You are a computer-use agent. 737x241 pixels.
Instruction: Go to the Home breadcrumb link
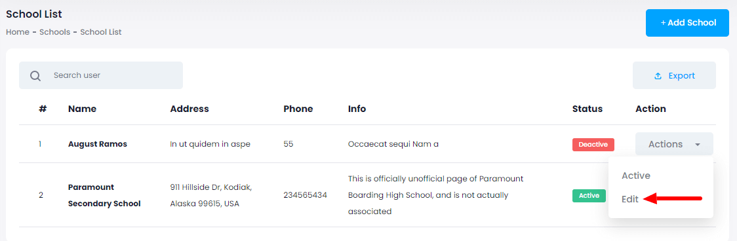pyautogui.click(x=18, y=32)
